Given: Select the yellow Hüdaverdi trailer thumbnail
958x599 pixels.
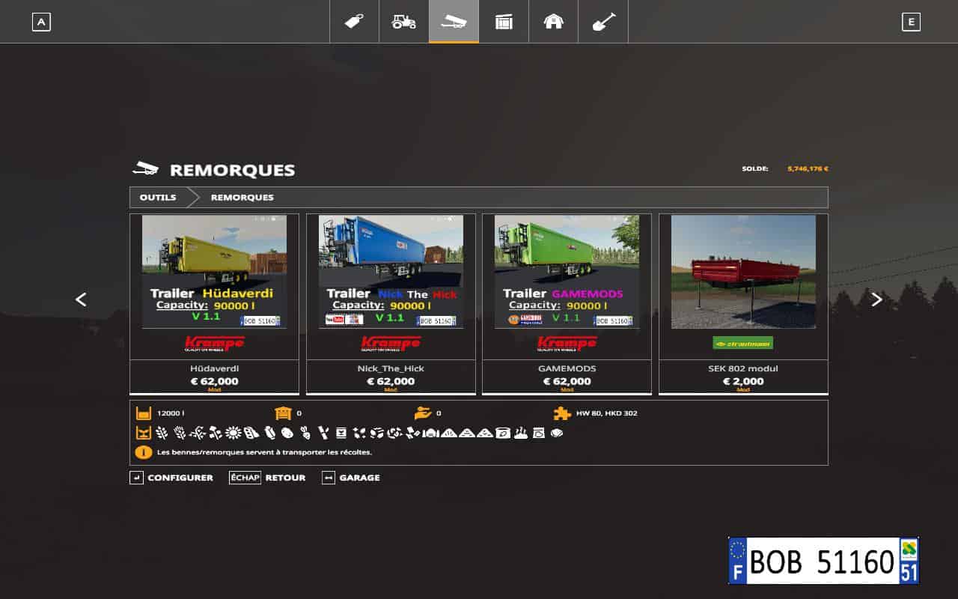Looking at the screenshot, I should click(214, 272).
